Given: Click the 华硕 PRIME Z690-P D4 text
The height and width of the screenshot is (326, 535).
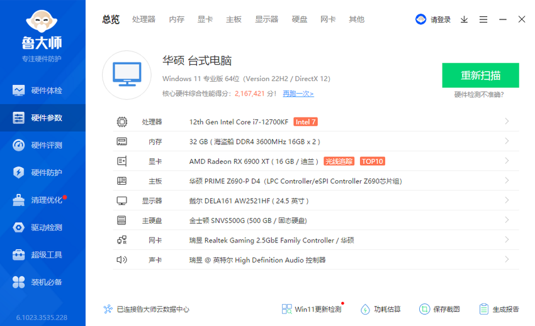Looking at the screenshot, I should (225, 182).
